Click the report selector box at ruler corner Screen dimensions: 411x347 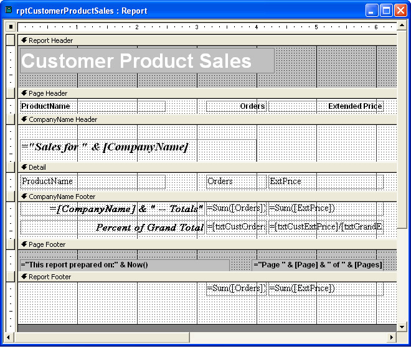click(x=11, y=27)
